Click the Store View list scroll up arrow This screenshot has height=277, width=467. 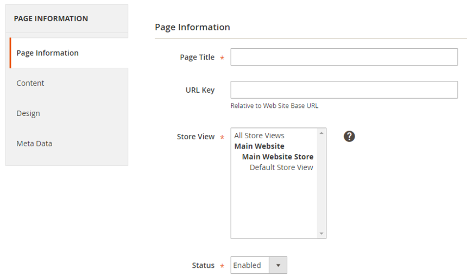[321, 133]
